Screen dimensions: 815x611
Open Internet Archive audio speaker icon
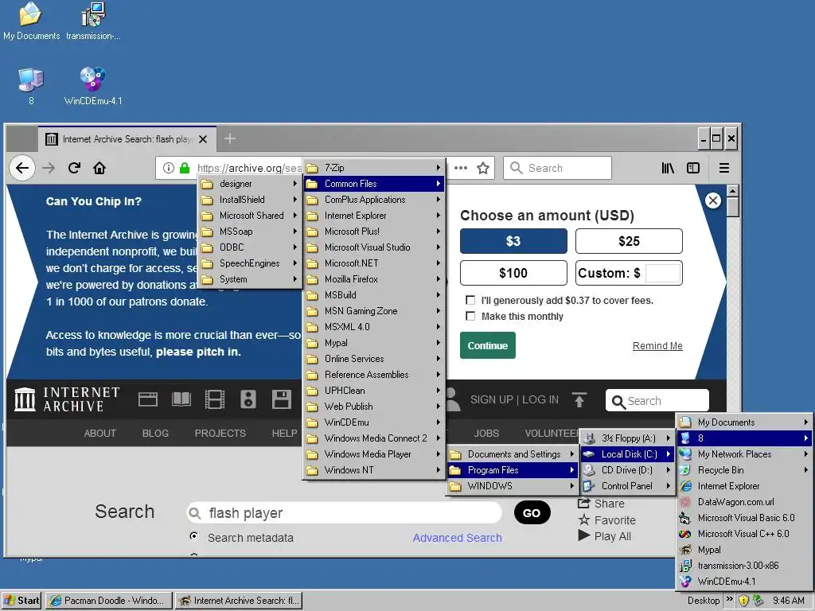coord(248,399)
